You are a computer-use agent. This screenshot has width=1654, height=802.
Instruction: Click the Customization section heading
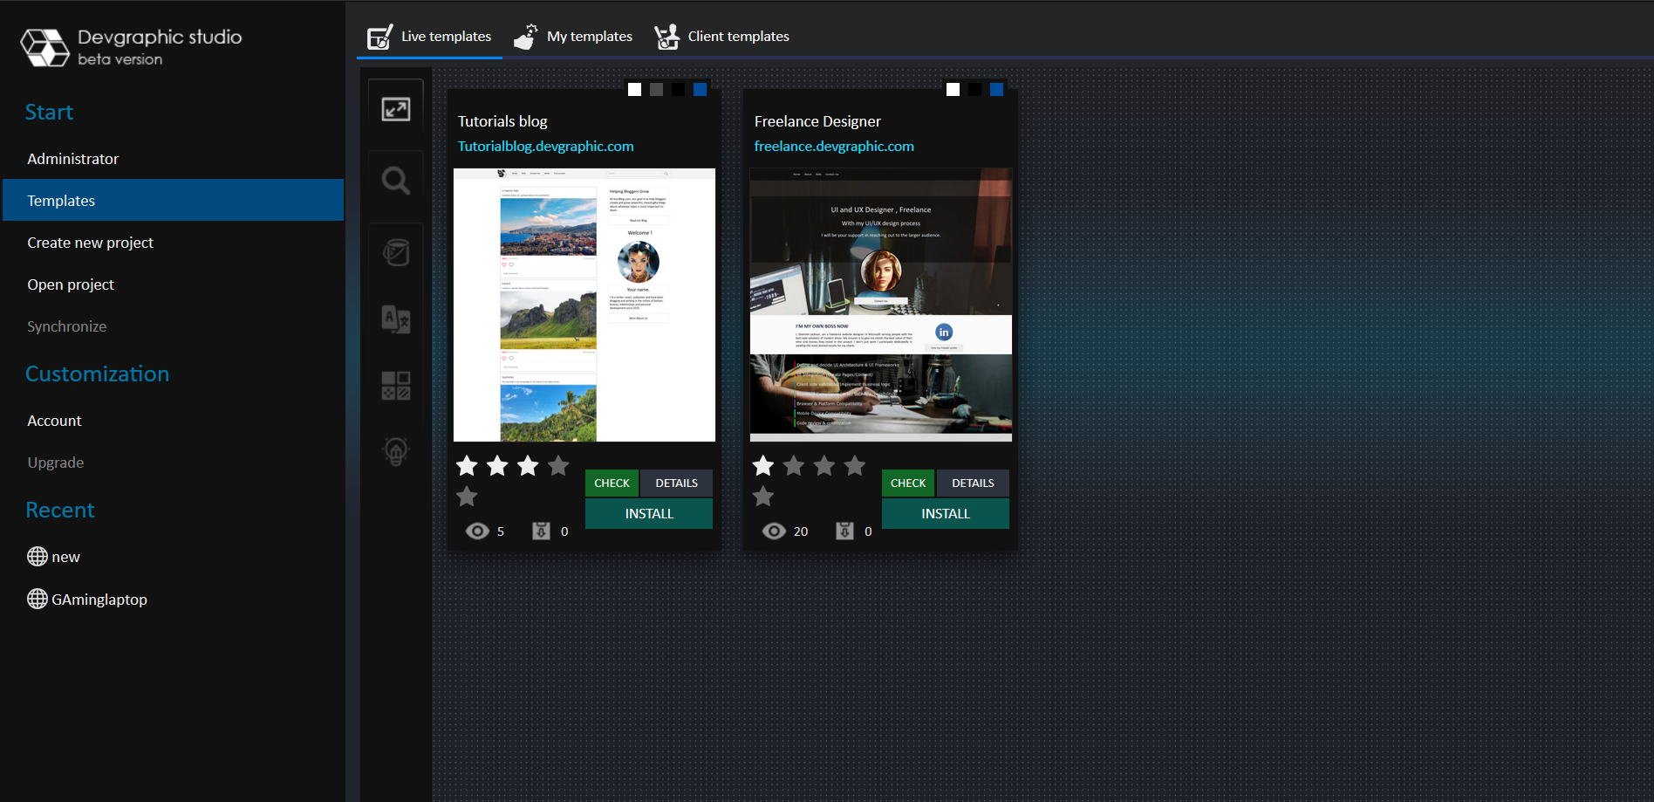click(x=97, y=374)
